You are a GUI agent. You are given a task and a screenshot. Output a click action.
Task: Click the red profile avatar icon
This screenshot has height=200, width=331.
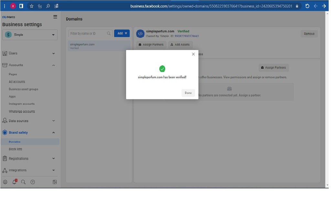pyautogui.click(x=13, y=6)
